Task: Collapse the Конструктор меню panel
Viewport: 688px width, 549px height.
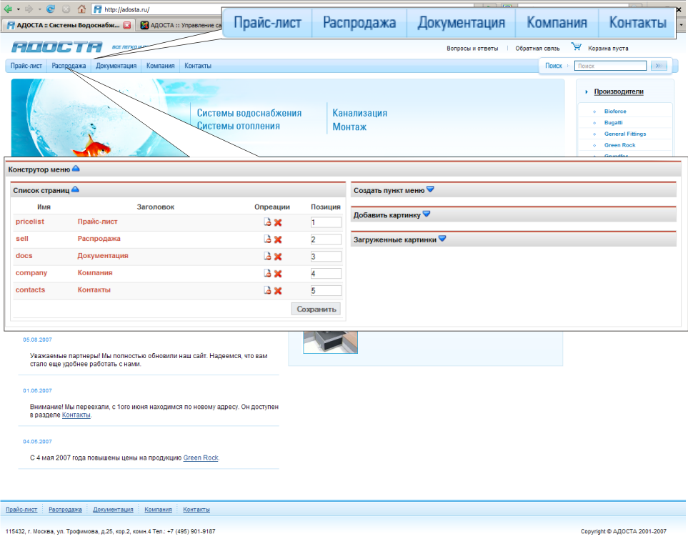Action: point(76,169)
